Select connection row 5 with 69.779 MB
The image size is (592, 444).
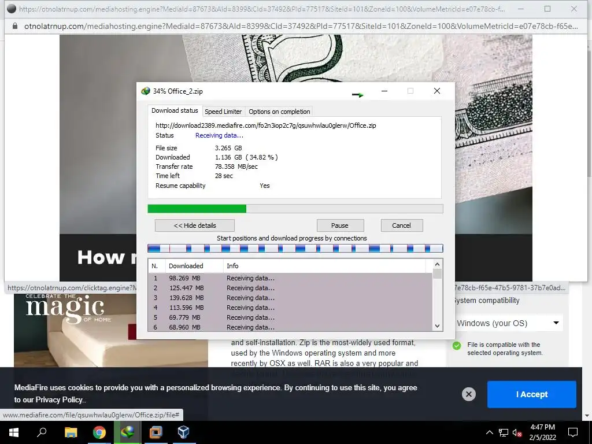(x=290, y=317)
